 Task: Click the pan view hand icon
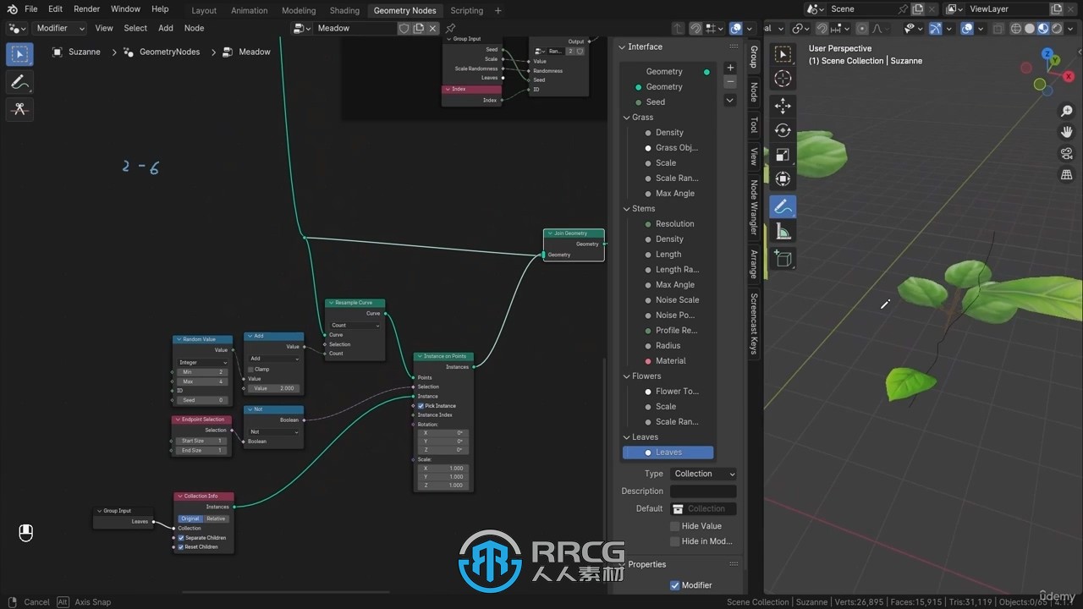point(1067,132)
